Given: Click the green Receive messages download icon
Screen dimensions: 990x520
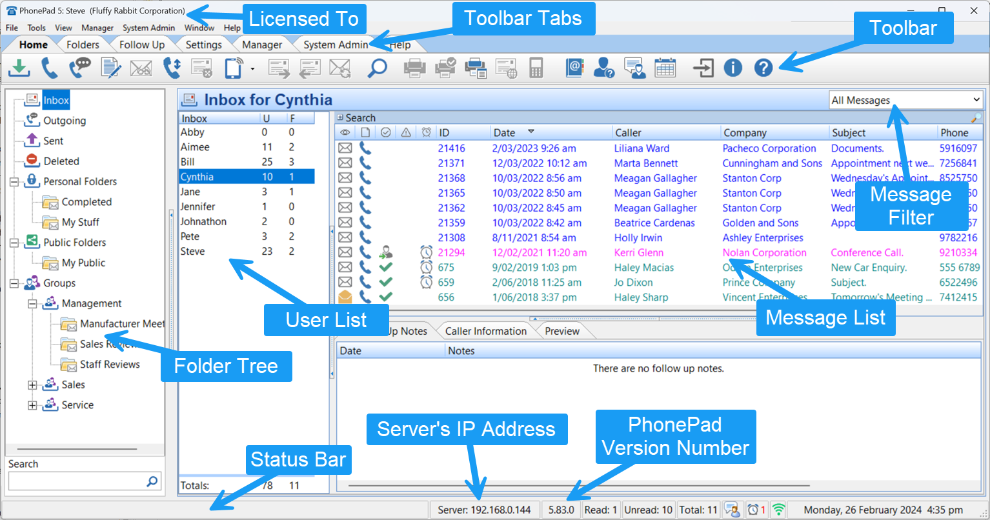Looking at the screenshot, I should tap(20, 67).
